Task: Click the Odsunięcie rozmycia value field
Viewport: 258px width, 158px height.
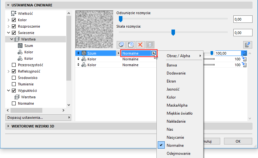Action: point(243,19)
